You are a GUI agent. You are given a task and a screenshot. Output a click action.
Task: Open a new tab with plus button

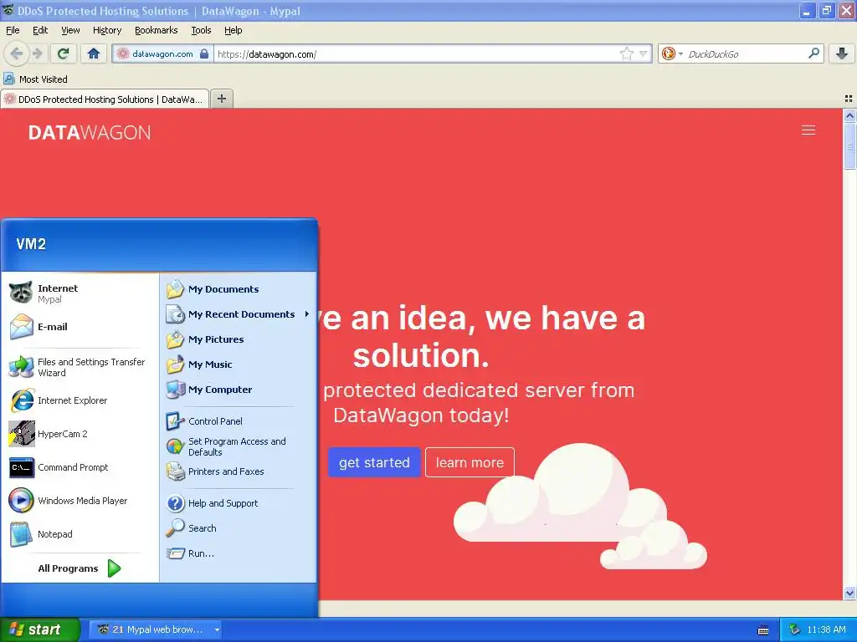click(x=221, y=99)
